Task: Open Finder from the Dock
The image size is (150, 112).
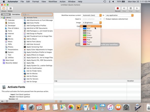Action: point(23,107)
